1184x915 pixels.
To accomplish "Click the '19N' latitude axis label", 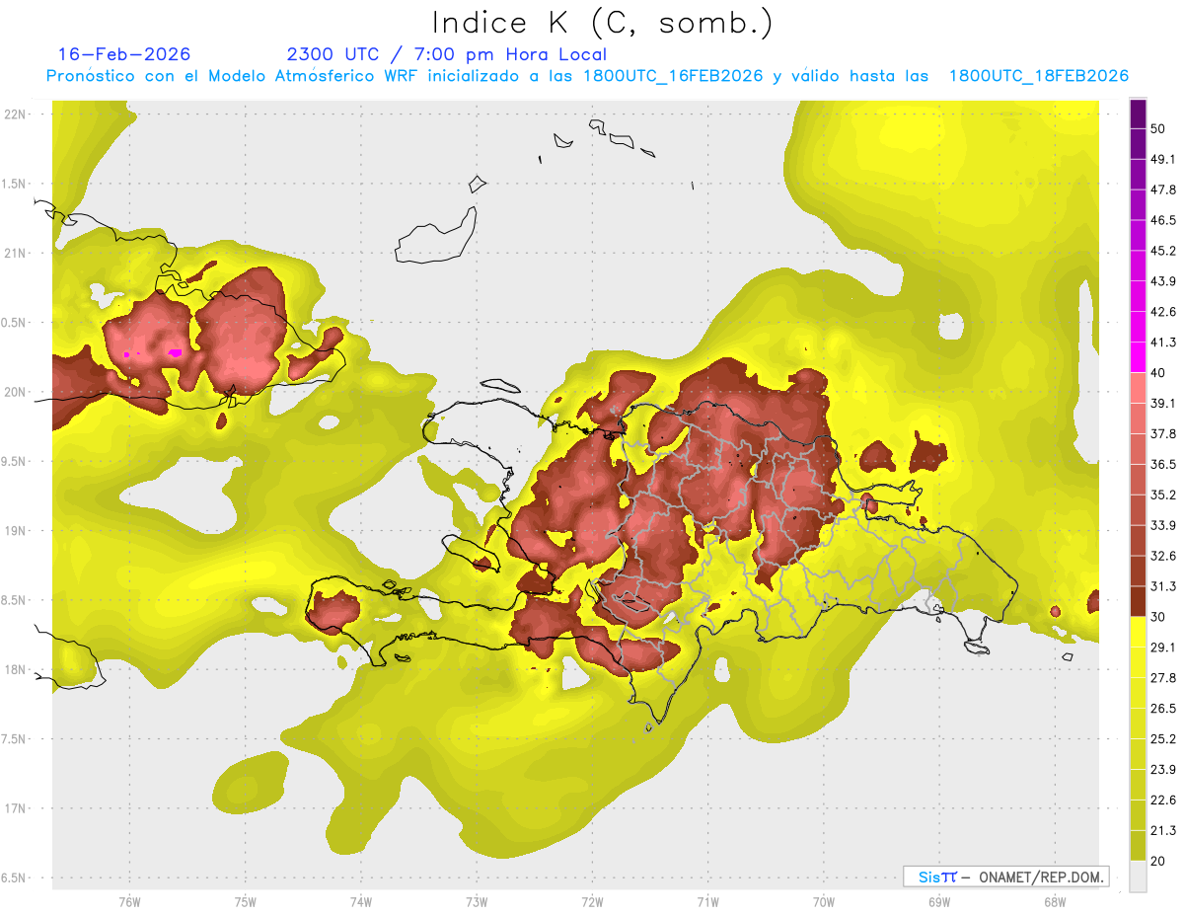I will [x=16, y=531].
